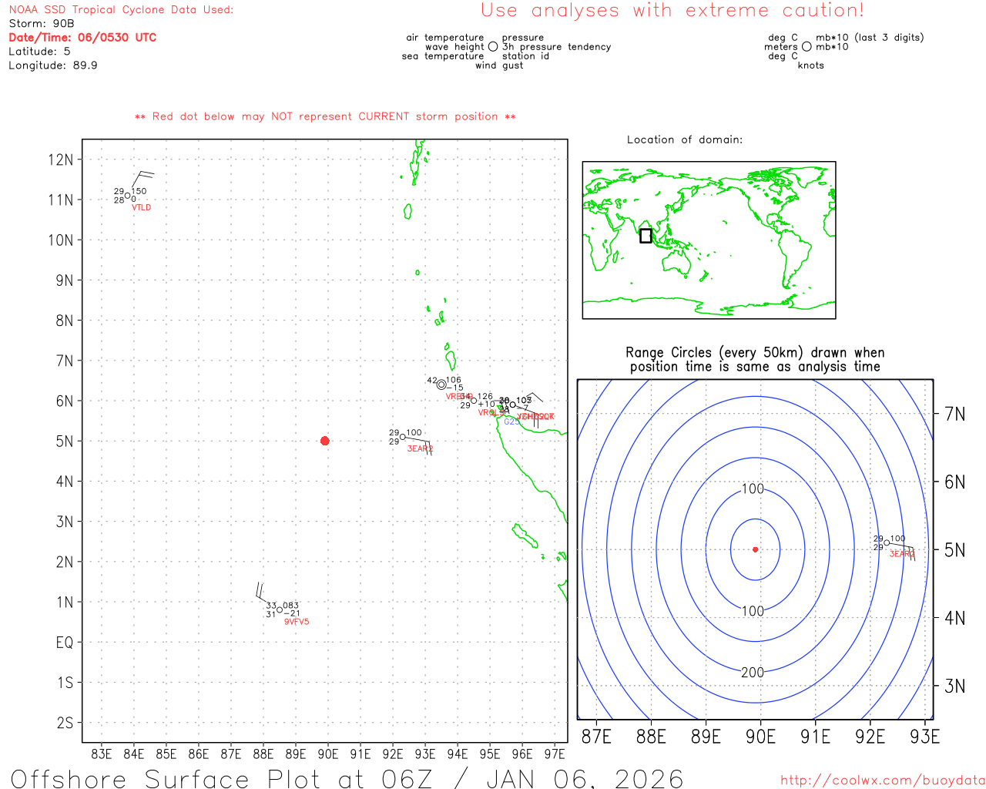This screenshot has height=789, width=986.
Task: Click the 'Location of domain:' label
Action: coord(685,139)
